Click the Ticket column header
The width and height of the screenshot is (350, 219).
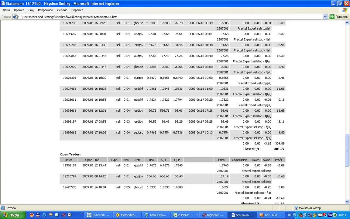tap(68, 160)
